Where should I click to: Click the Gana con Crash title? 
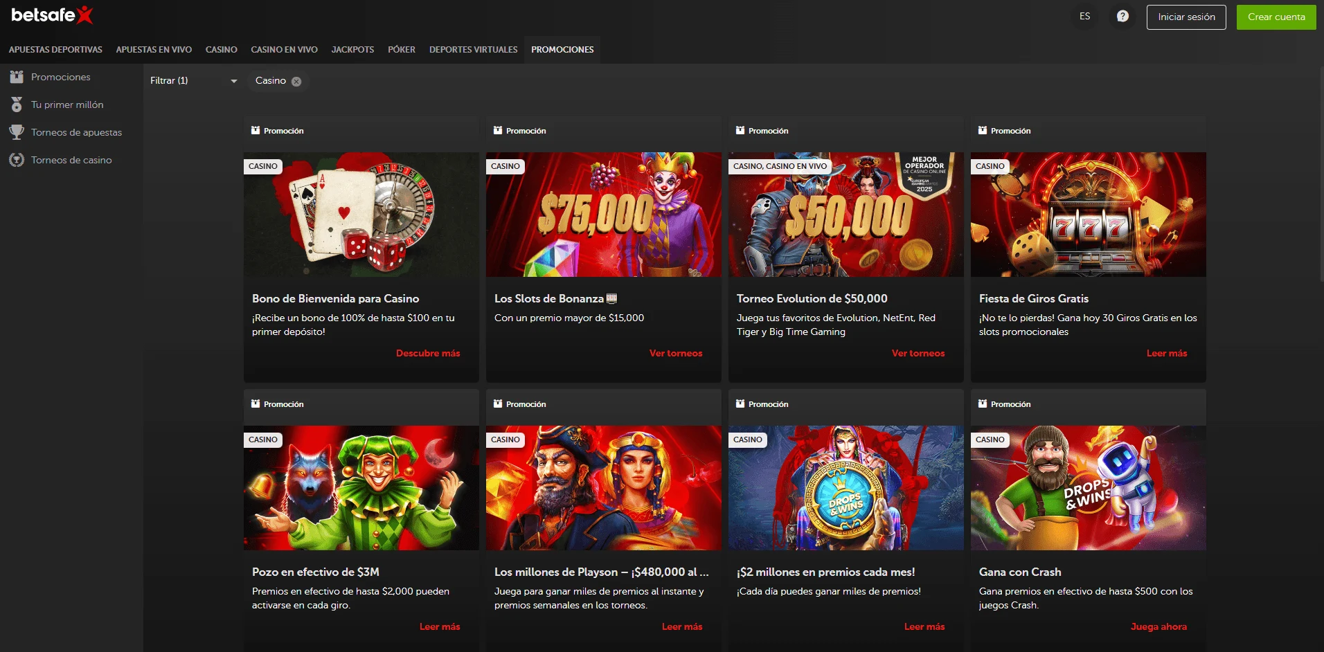[1020, 572]
